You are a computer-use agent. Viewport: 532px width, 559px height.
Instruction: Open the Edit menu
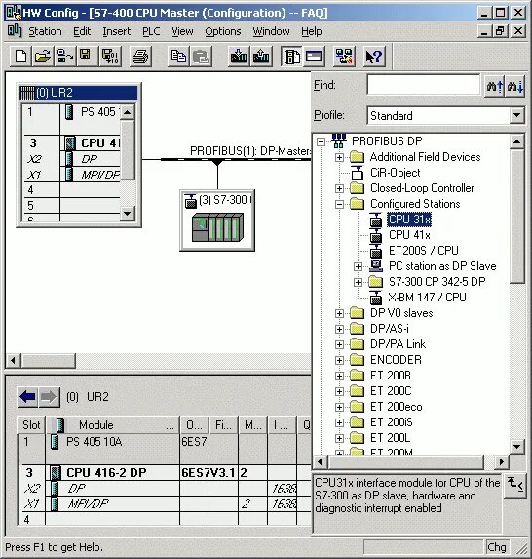point(82,32)
